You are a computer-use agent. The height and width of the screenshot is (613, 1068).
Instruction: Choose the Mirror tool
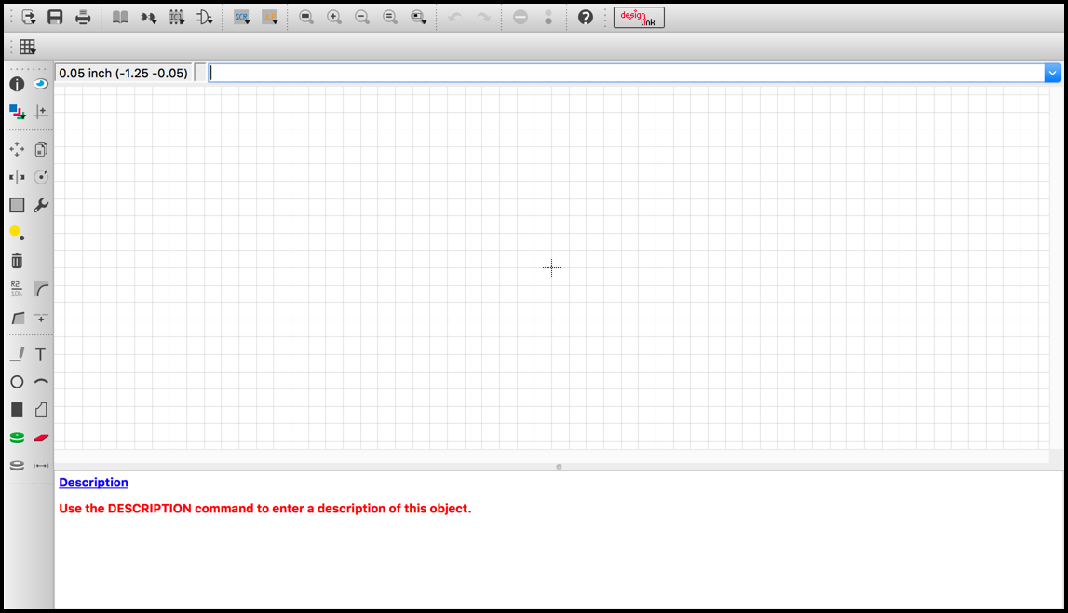point(17,177)
